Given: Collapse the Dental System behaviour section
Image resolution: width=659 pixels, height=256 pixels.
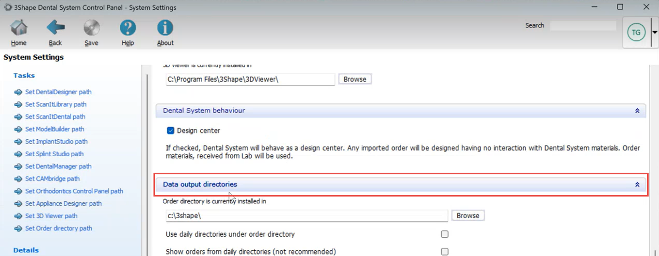Looking at the screenshot, I should coord(637,111).
